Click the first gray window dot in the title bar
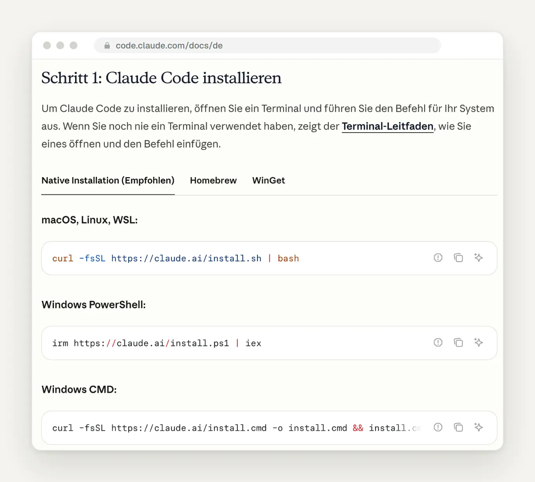 click(47, 45)
